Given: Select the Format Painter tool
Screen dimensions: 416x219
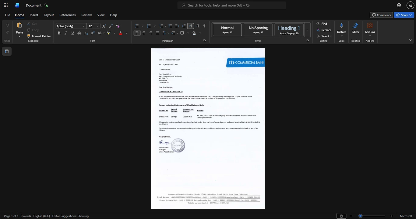Looking at the screenshot, I should pyautogui.click(x=39, y=36).
